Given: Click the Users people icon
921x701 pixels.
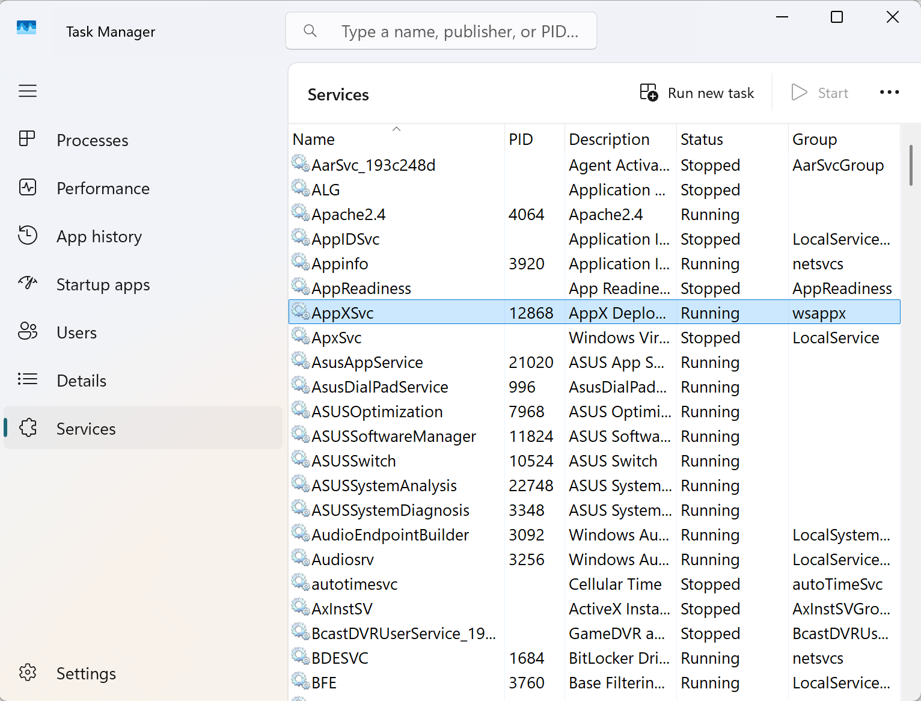Looking at the screenshot, I should [x=28, y=331].
